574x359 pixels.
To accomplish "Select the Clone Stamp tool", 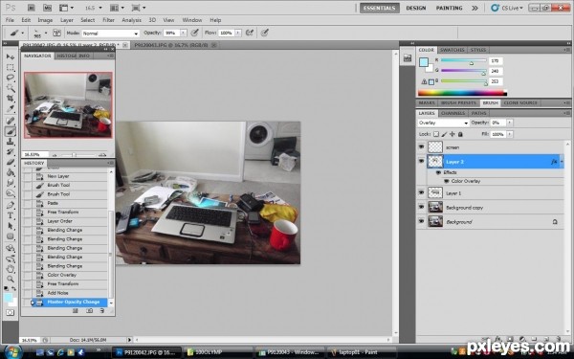I will (11, 142).
